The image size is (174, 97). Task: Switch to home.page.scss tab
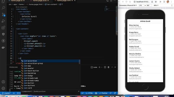[x=40, y=1]
